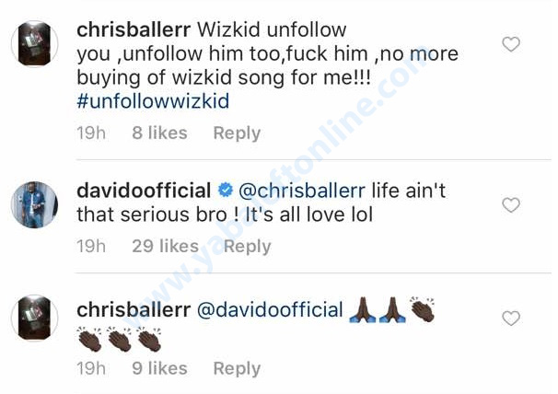Tap heart on chrisballerr's emoji reply
558x394 pixels.
pos(511,319)
